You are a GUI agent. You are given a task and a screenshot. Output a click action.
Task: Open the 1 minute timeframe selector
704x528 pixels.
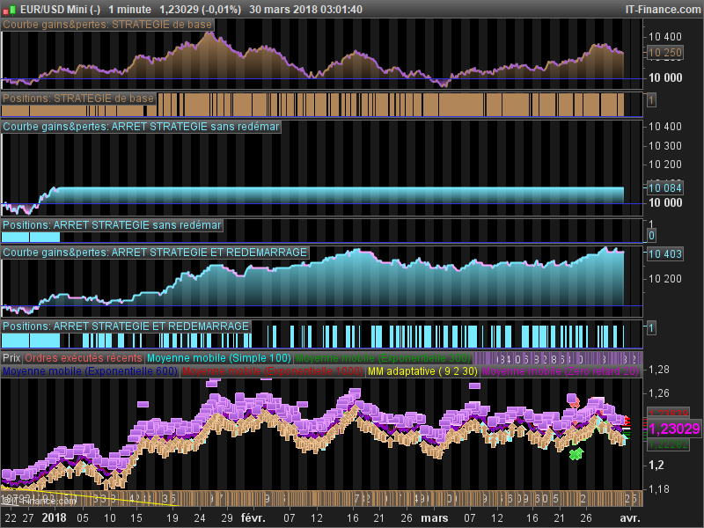pyautogui.click(x=129, y=10)
